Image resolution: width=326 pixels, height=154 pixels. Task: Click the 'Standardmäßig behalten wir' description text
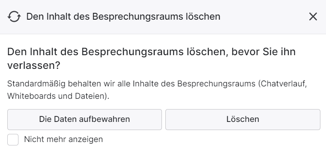point(157,90)
